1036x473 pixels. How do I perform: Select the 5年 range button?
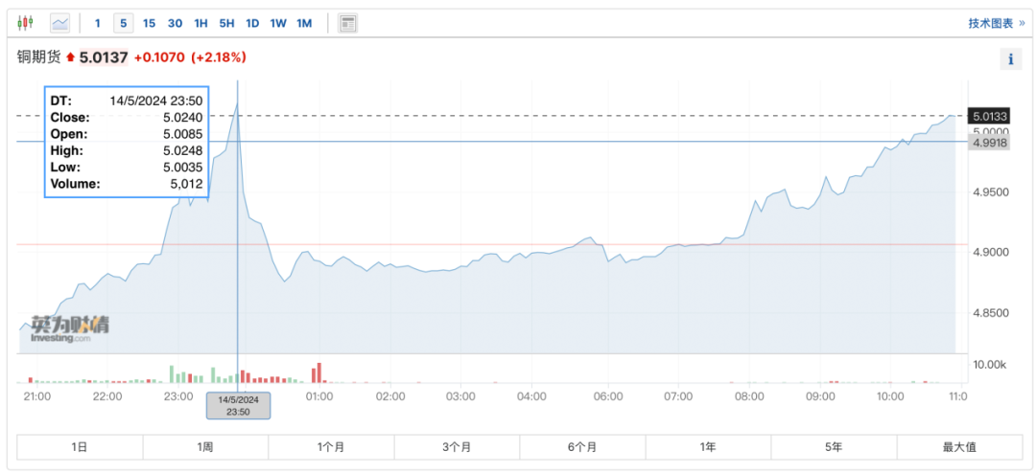834,446
